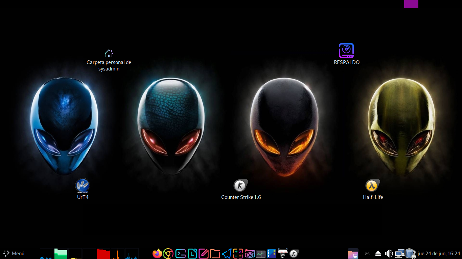The width and height of the screenshot is (462, 259).
Task: Open the Half-Life desktop shortcut
Action: 372,186
